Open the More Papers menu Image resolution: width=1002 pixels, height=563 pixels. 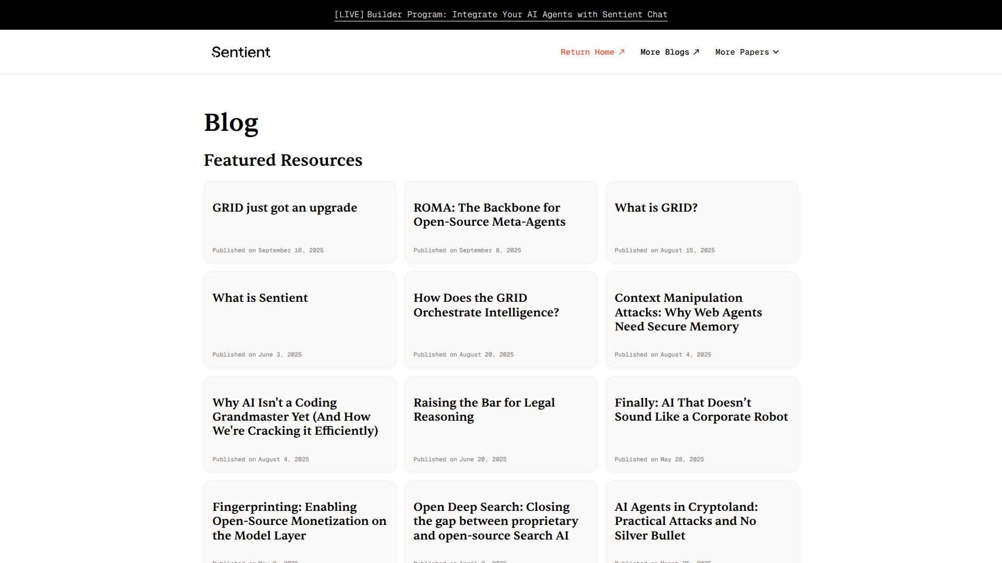click(x=742, y=52)
